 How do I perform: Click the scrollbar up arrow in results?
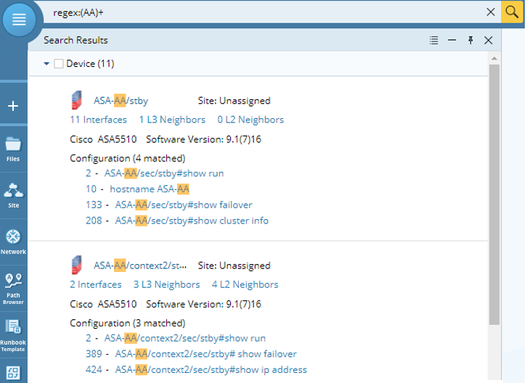point(494,59)
